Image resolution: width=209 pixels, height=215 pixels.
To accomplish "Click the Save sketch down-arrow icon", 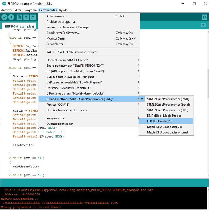I will 33,17.
